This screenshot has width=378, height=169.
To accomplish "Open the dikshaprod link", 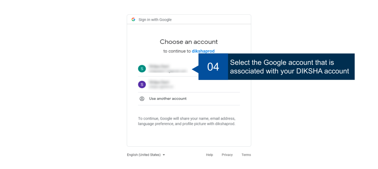I will (203, 51).
